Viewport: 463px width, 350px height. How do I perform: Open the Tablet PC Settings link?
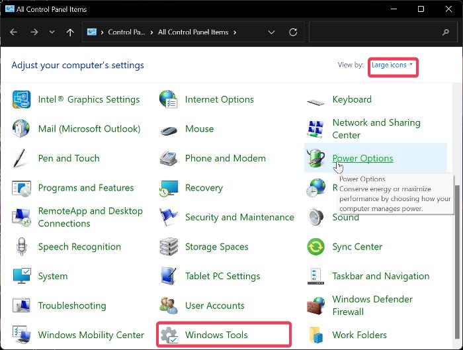(x=222, y=276)
